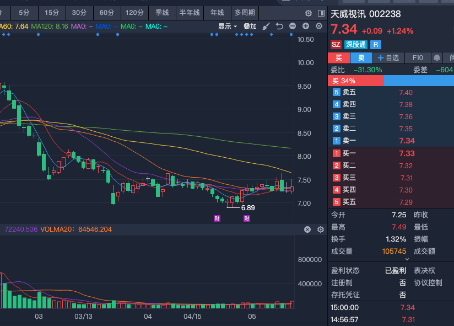This screenshot has width=454, height=326.
Task: Switch to the 季线 quarterly tab
Action: click(162, 13)
